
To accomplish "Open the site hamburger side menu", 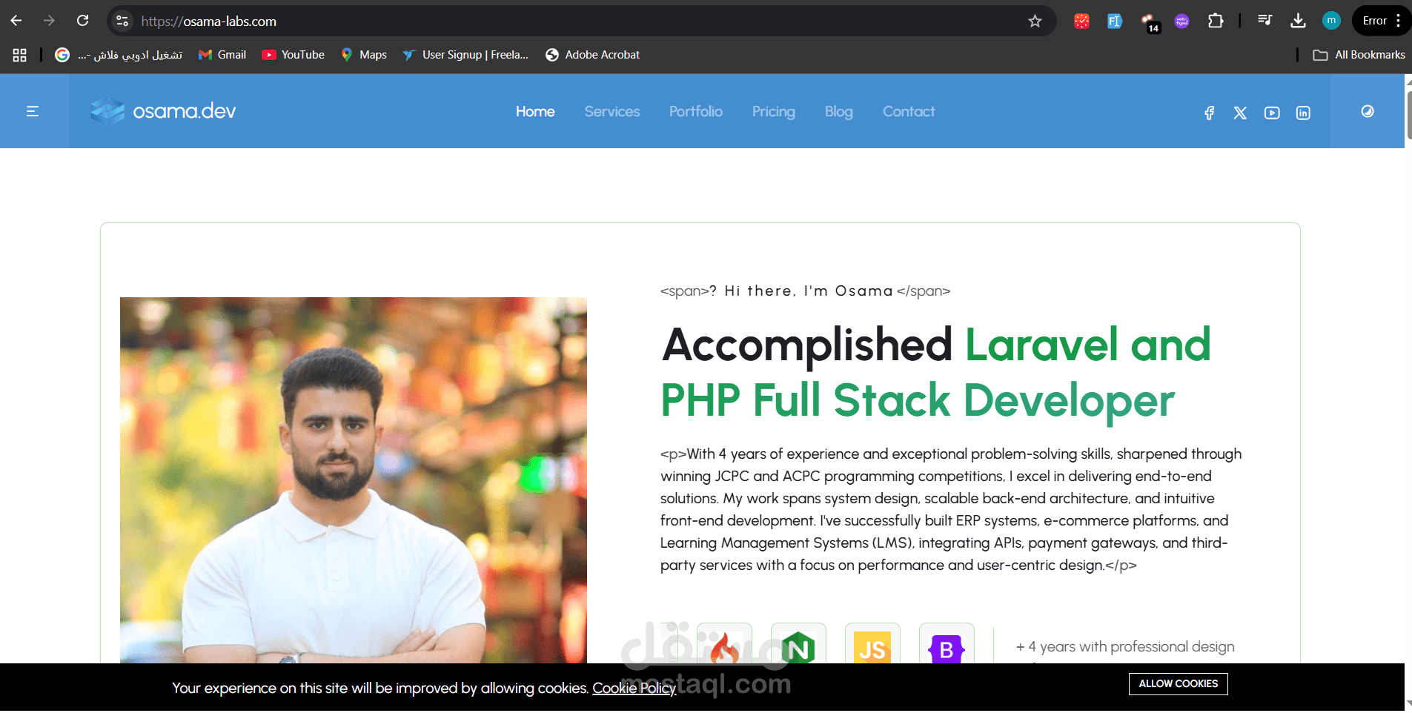I will 33,111.
